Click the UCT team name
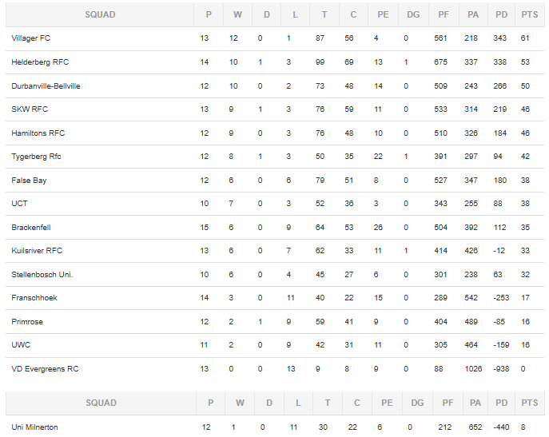Image resolution: width=549 pixels, height=437 pixels. coord(19,204)
